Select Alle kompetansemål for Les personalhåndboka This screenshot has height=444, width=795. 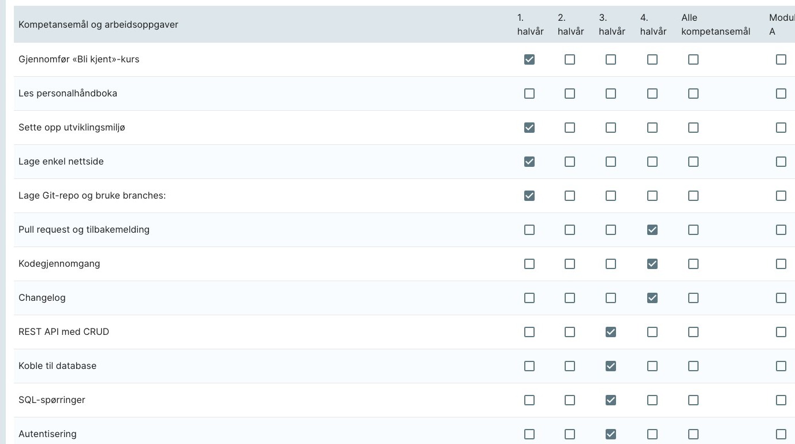pos(693,94)
